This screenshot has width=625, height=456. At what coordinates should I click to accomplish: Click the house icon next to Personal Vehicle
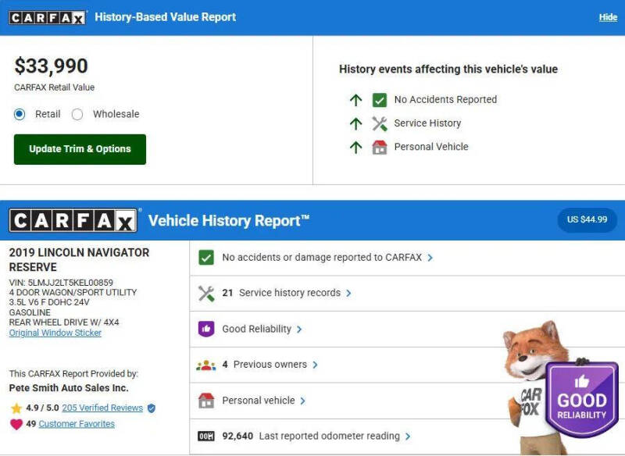point(380,147)
